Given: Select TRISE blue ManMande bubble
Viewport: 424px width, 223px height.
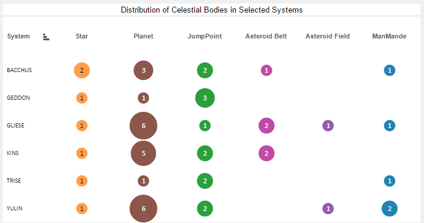Looking at the screenshot, I should coord(389,181).
